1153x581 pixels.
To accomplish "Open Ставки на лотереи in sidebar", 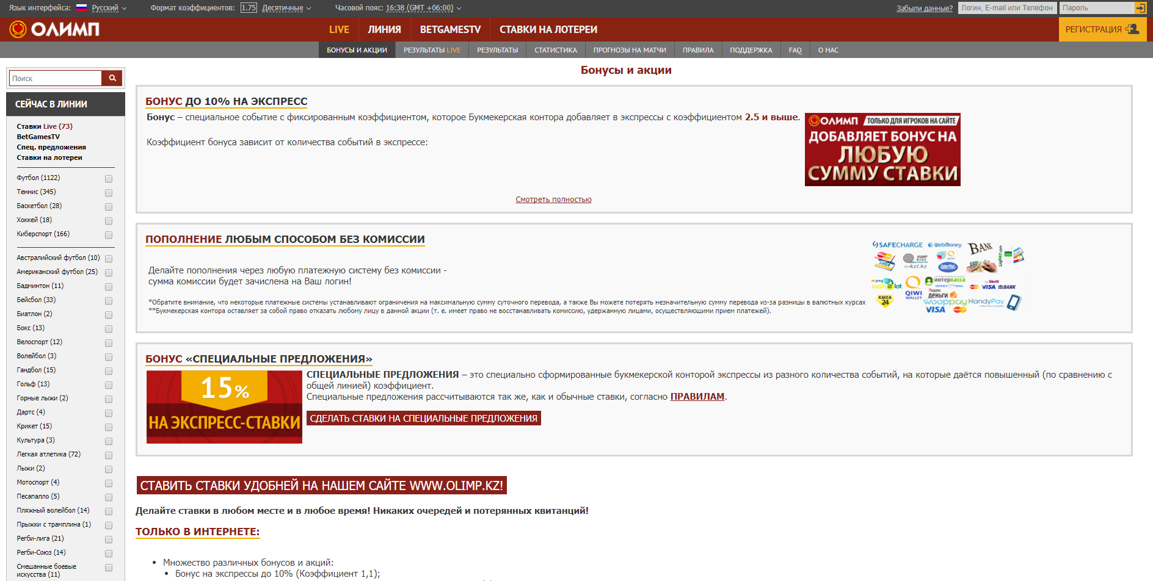I will [x=49, y=157].
